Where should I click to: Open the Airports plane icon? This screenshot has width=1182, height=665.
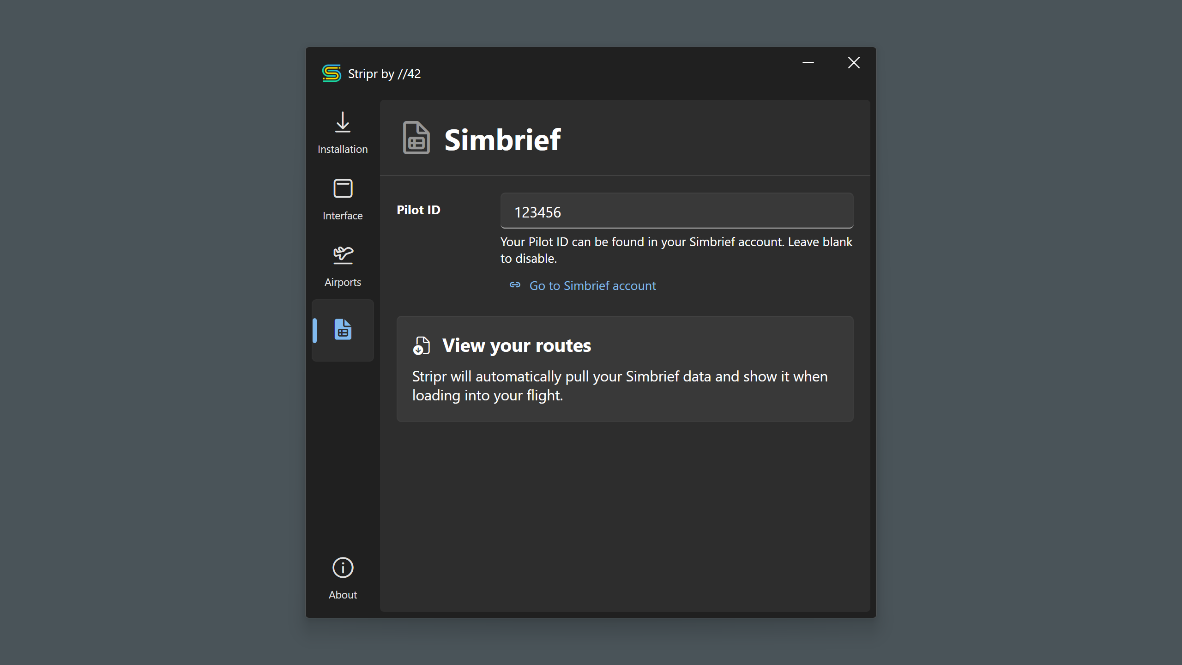point(343,255)
